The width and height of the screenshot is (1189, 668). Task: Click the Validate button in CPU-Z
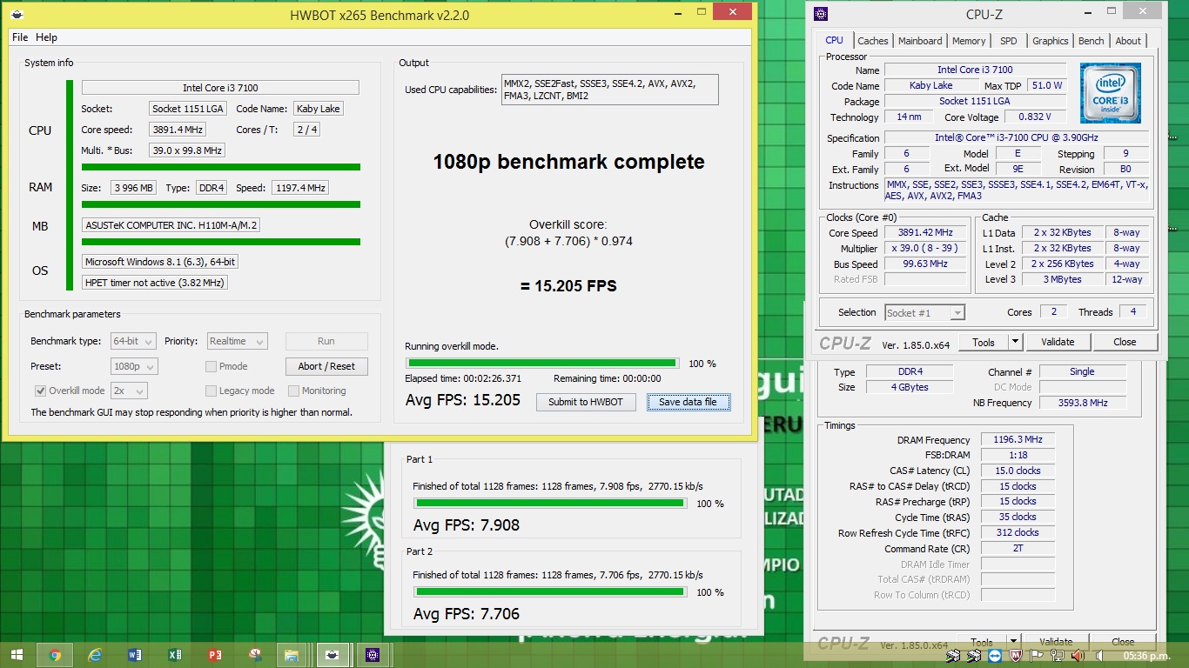tap(1058, 342)
